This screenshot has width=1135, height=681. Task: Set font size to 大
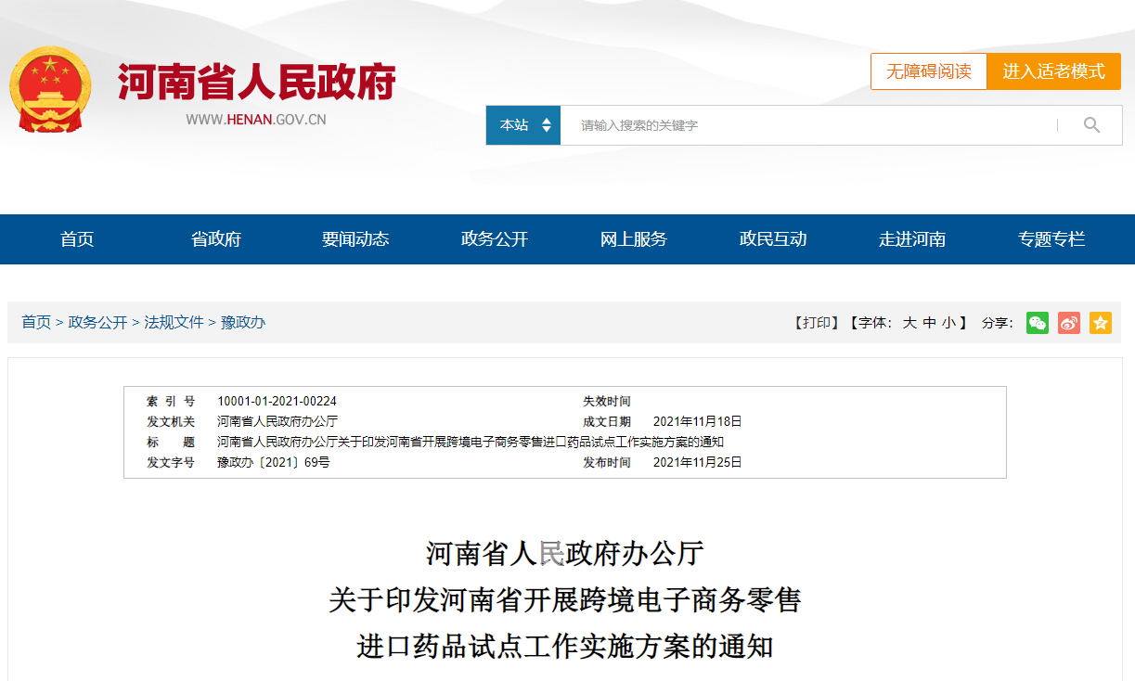click(909, 323)
